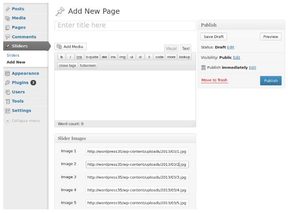Click the Save Draft button
The image size is (288, 213).
(213, 37)
